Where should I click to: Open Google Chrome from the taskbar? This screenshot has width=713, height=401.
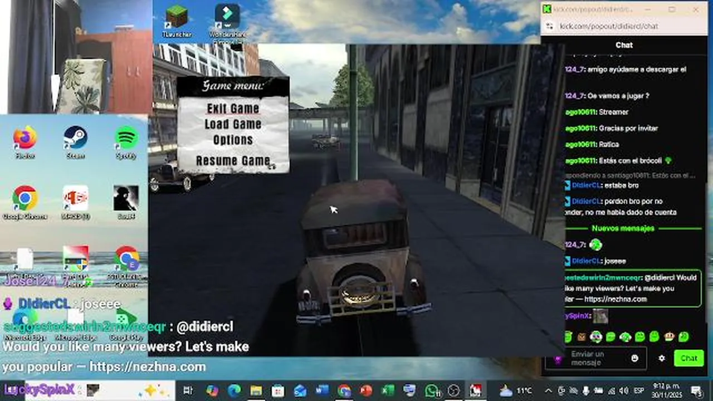coord(344,390)
